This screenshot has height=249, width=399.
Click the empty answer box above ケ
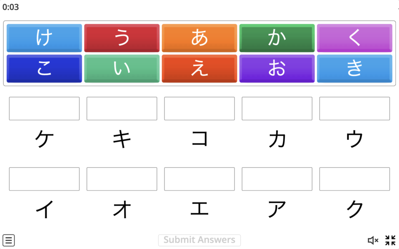pyautogui.click(x=44, y=109)
